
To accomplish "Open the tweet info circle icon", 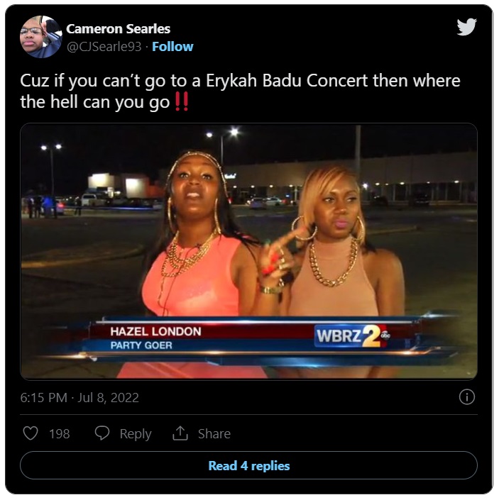I will coord(467,397).
